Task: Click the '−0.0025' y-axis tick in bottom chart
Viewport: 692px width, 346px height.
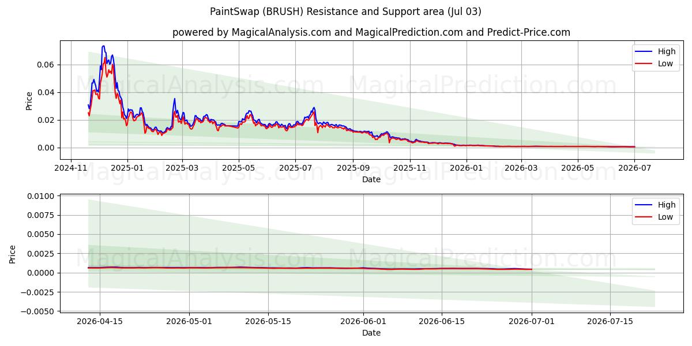Action: (x=39, y=292)
